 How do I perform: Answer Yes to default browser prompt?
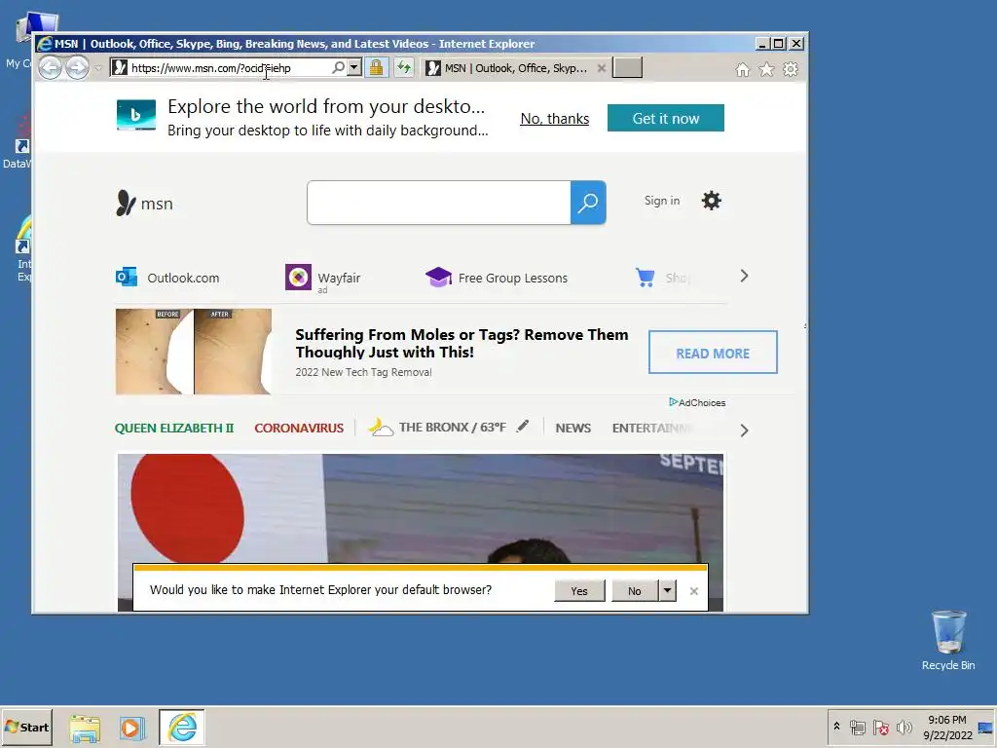point(579,591)
